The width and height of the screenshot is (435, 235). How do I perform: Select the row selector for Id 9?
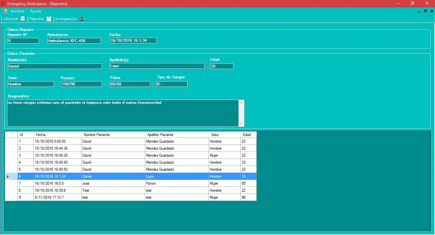[11, 197]
